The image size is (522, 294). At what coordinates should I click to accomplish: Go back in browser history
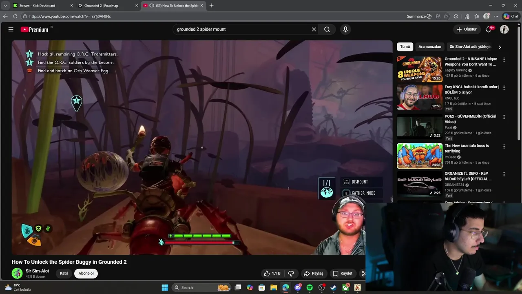(x=5, y=16)
